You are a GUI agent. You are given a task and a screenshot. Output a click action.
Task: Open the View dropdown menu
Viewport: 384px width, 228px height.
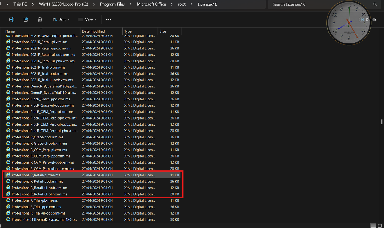pyautogui.click(x=87, y=19)
